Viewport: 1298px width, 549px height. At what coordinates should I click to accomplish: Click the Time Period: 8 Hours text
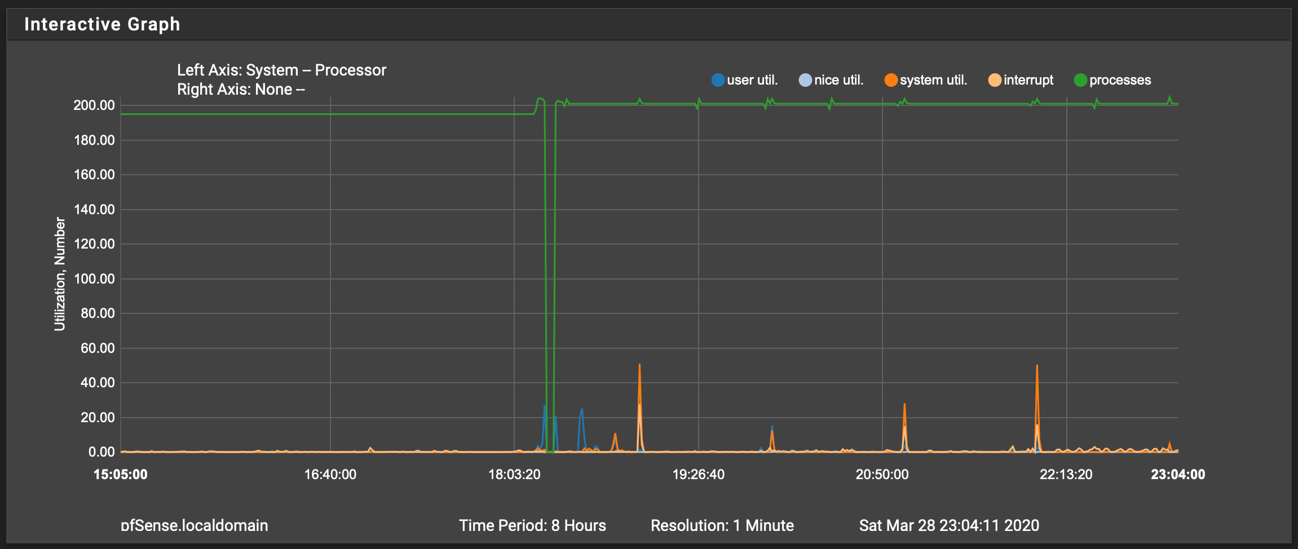coord(532,525)
